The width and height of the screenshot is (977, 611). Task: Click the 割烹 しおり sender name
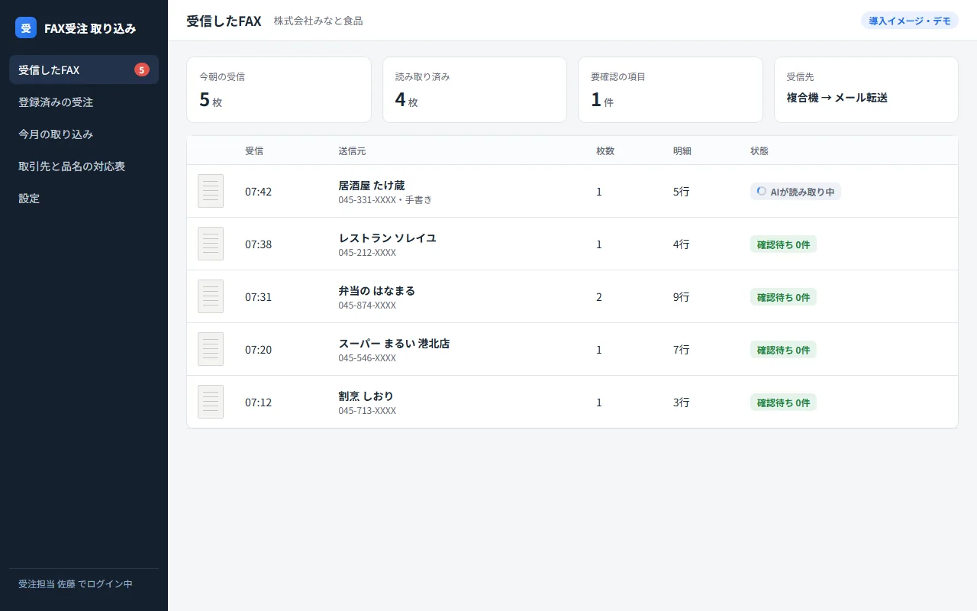coord(366,396)
